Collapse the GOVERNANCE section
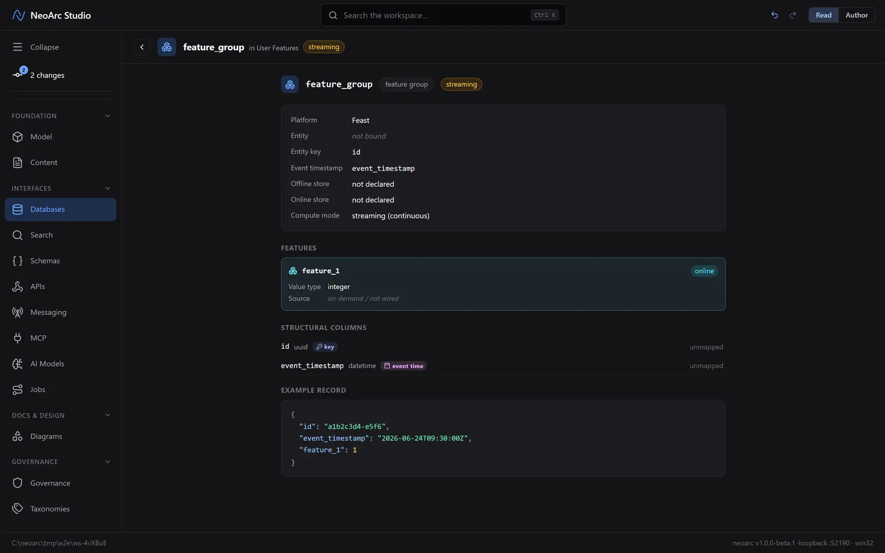This screenshot has width=885, height=553. 108,462
